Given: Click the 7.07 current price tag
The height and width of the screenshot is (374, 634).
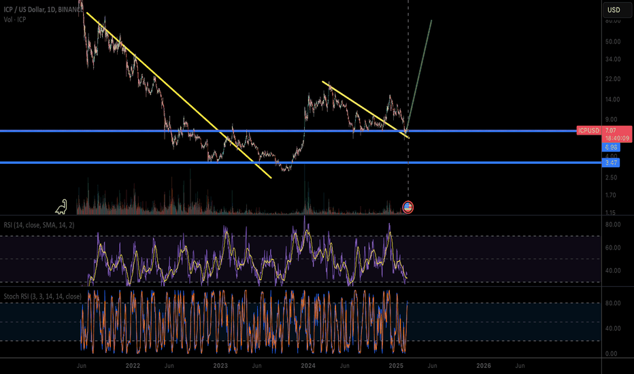Looking at the screenshot, I should pos(611,131).
